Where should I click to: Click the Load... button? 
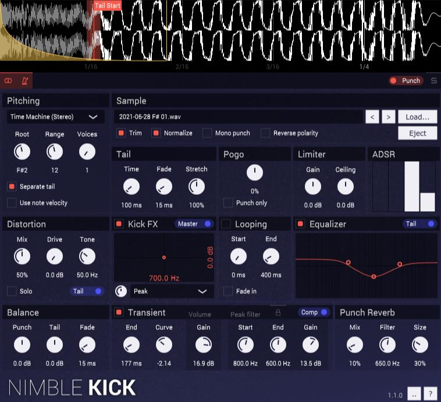click(418, 117)
